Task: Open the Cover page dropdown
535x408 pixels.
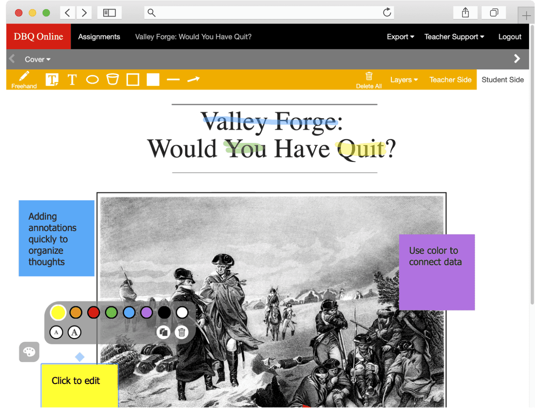Action: tap(38, 60)
